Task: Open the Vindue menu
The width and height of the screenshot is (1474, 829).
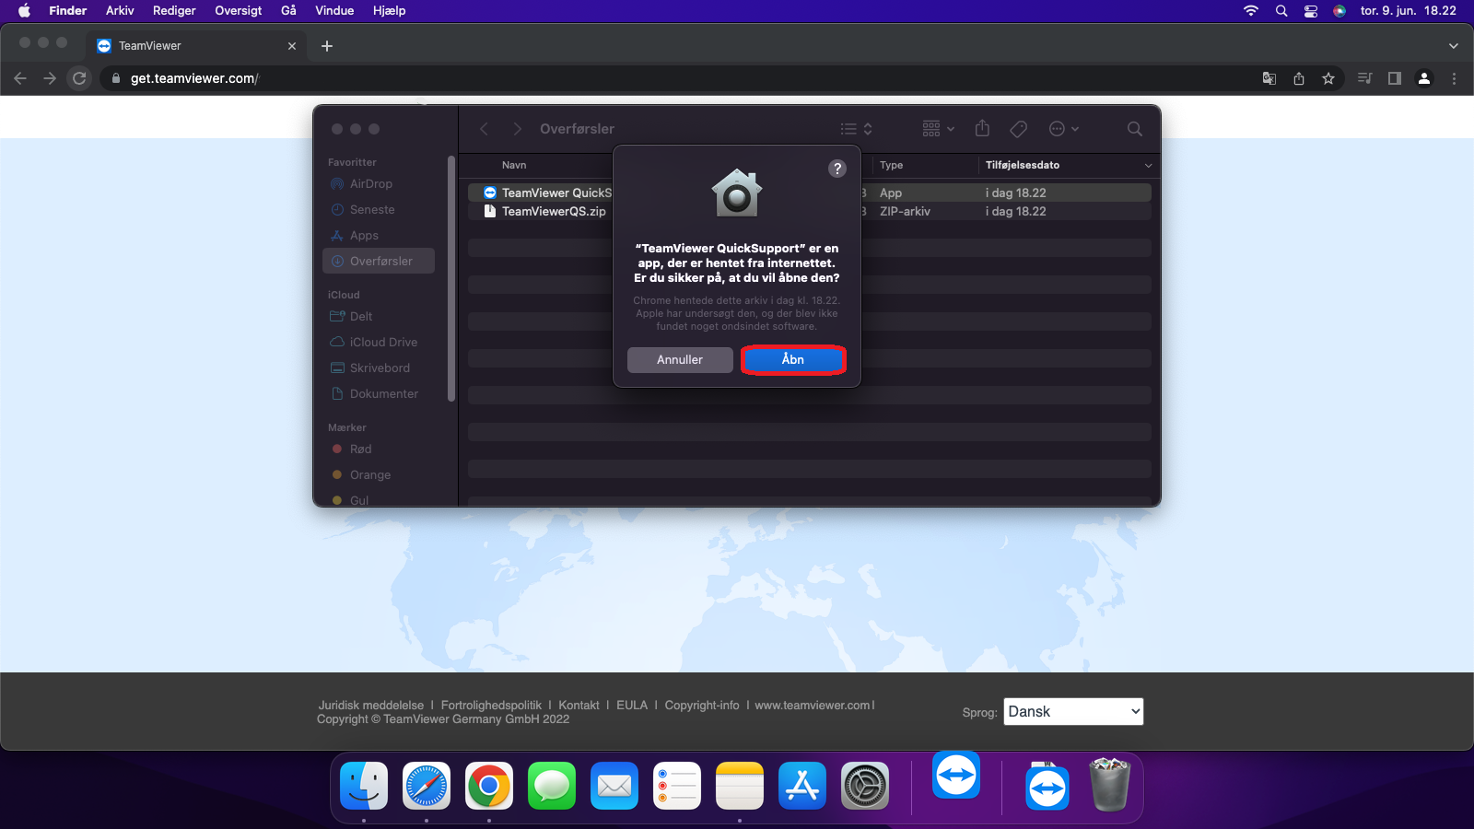Action: [334, 11]
